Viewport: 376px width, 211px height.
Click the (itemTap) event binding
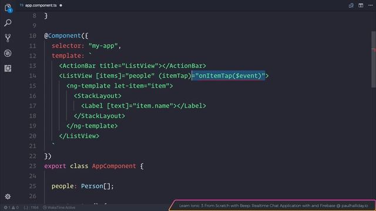click(x=175, y=76)
